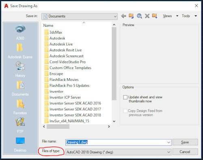203x160 pixels.
Task: Open the History shortcut in places list
Action: [20, 69]
